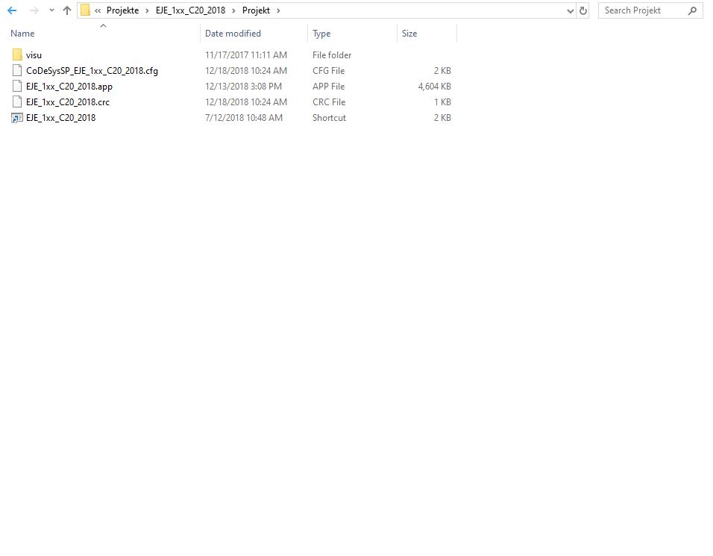
Task: Click the 1 KB size cell
Action: [442, 102]
